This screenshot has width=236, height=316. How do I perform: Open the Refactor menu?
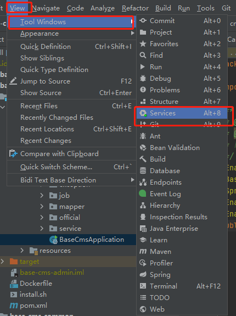[x=135, y=8]
